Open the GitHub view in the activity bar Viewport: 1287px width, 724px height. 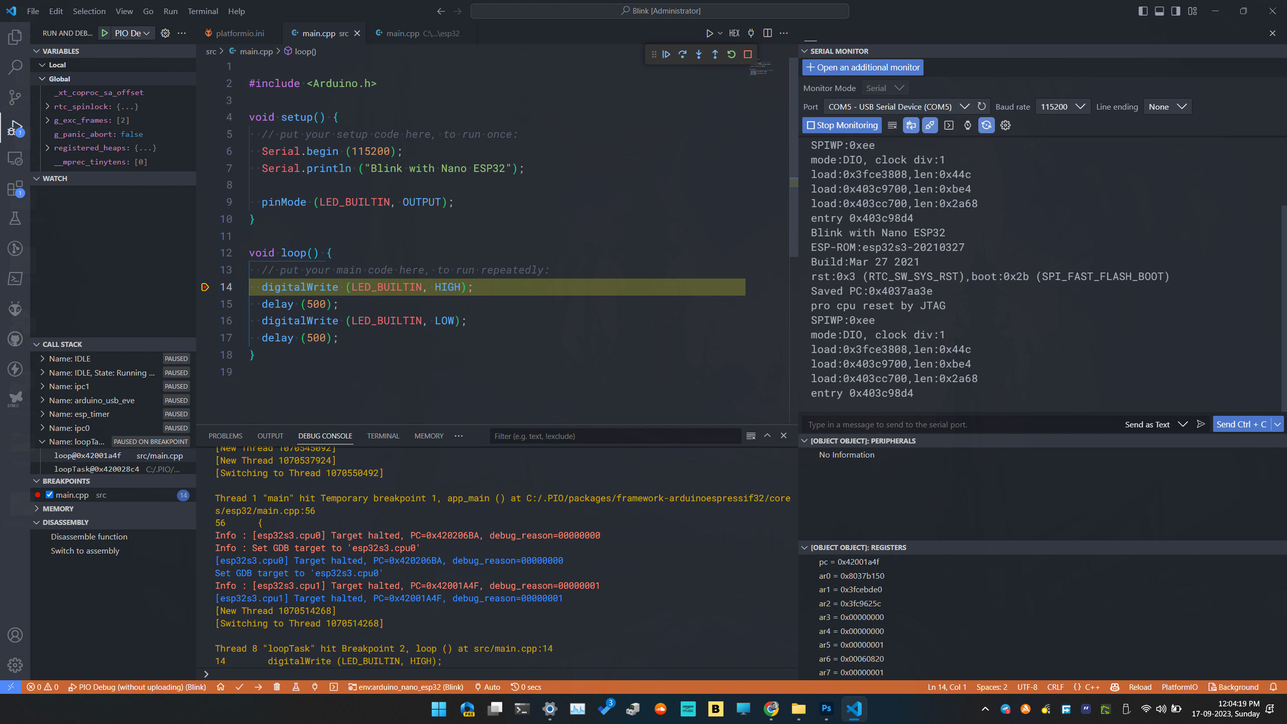pyautogui.click(x=15, y=339)
